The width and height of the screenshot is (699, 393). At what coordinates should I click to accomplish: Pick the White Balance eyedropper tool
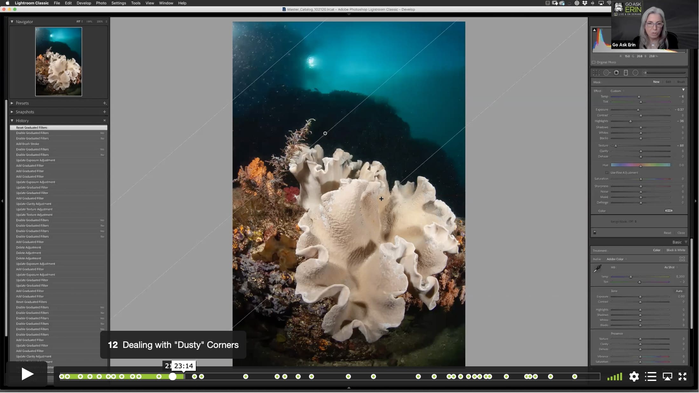[x=597, y=269]
